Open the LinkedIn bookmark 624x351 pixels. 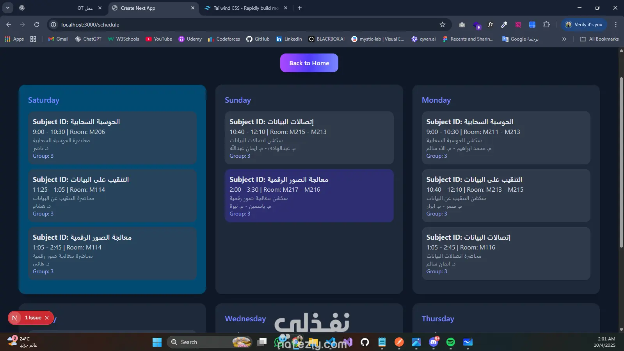tap(289, 39)
